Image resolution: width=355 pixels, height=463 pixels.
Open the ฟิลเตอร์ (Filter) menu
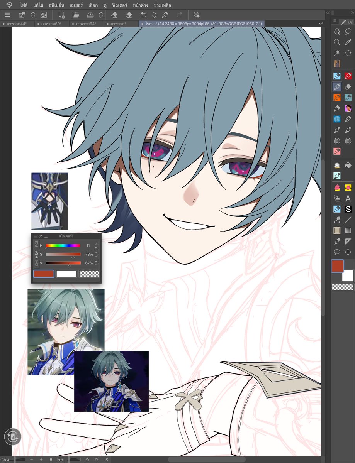coord(119,5)
